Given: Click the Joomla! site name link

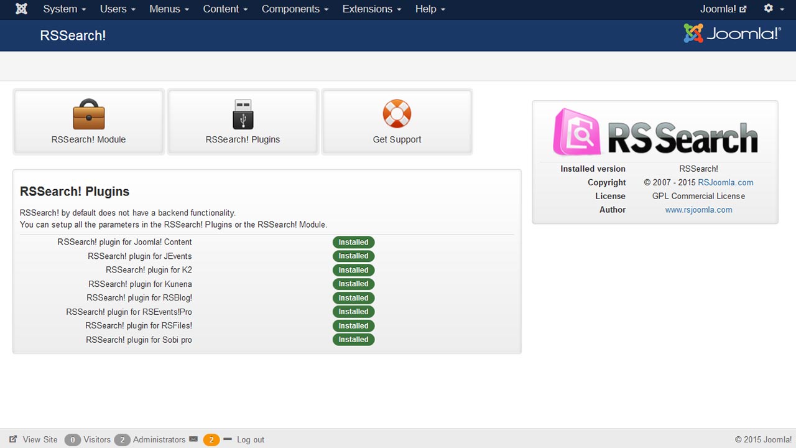Looking at the screenshot, I should [718, 9].
